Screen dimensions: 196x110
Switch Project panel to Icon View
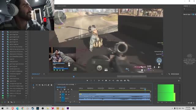pos(8,102)
